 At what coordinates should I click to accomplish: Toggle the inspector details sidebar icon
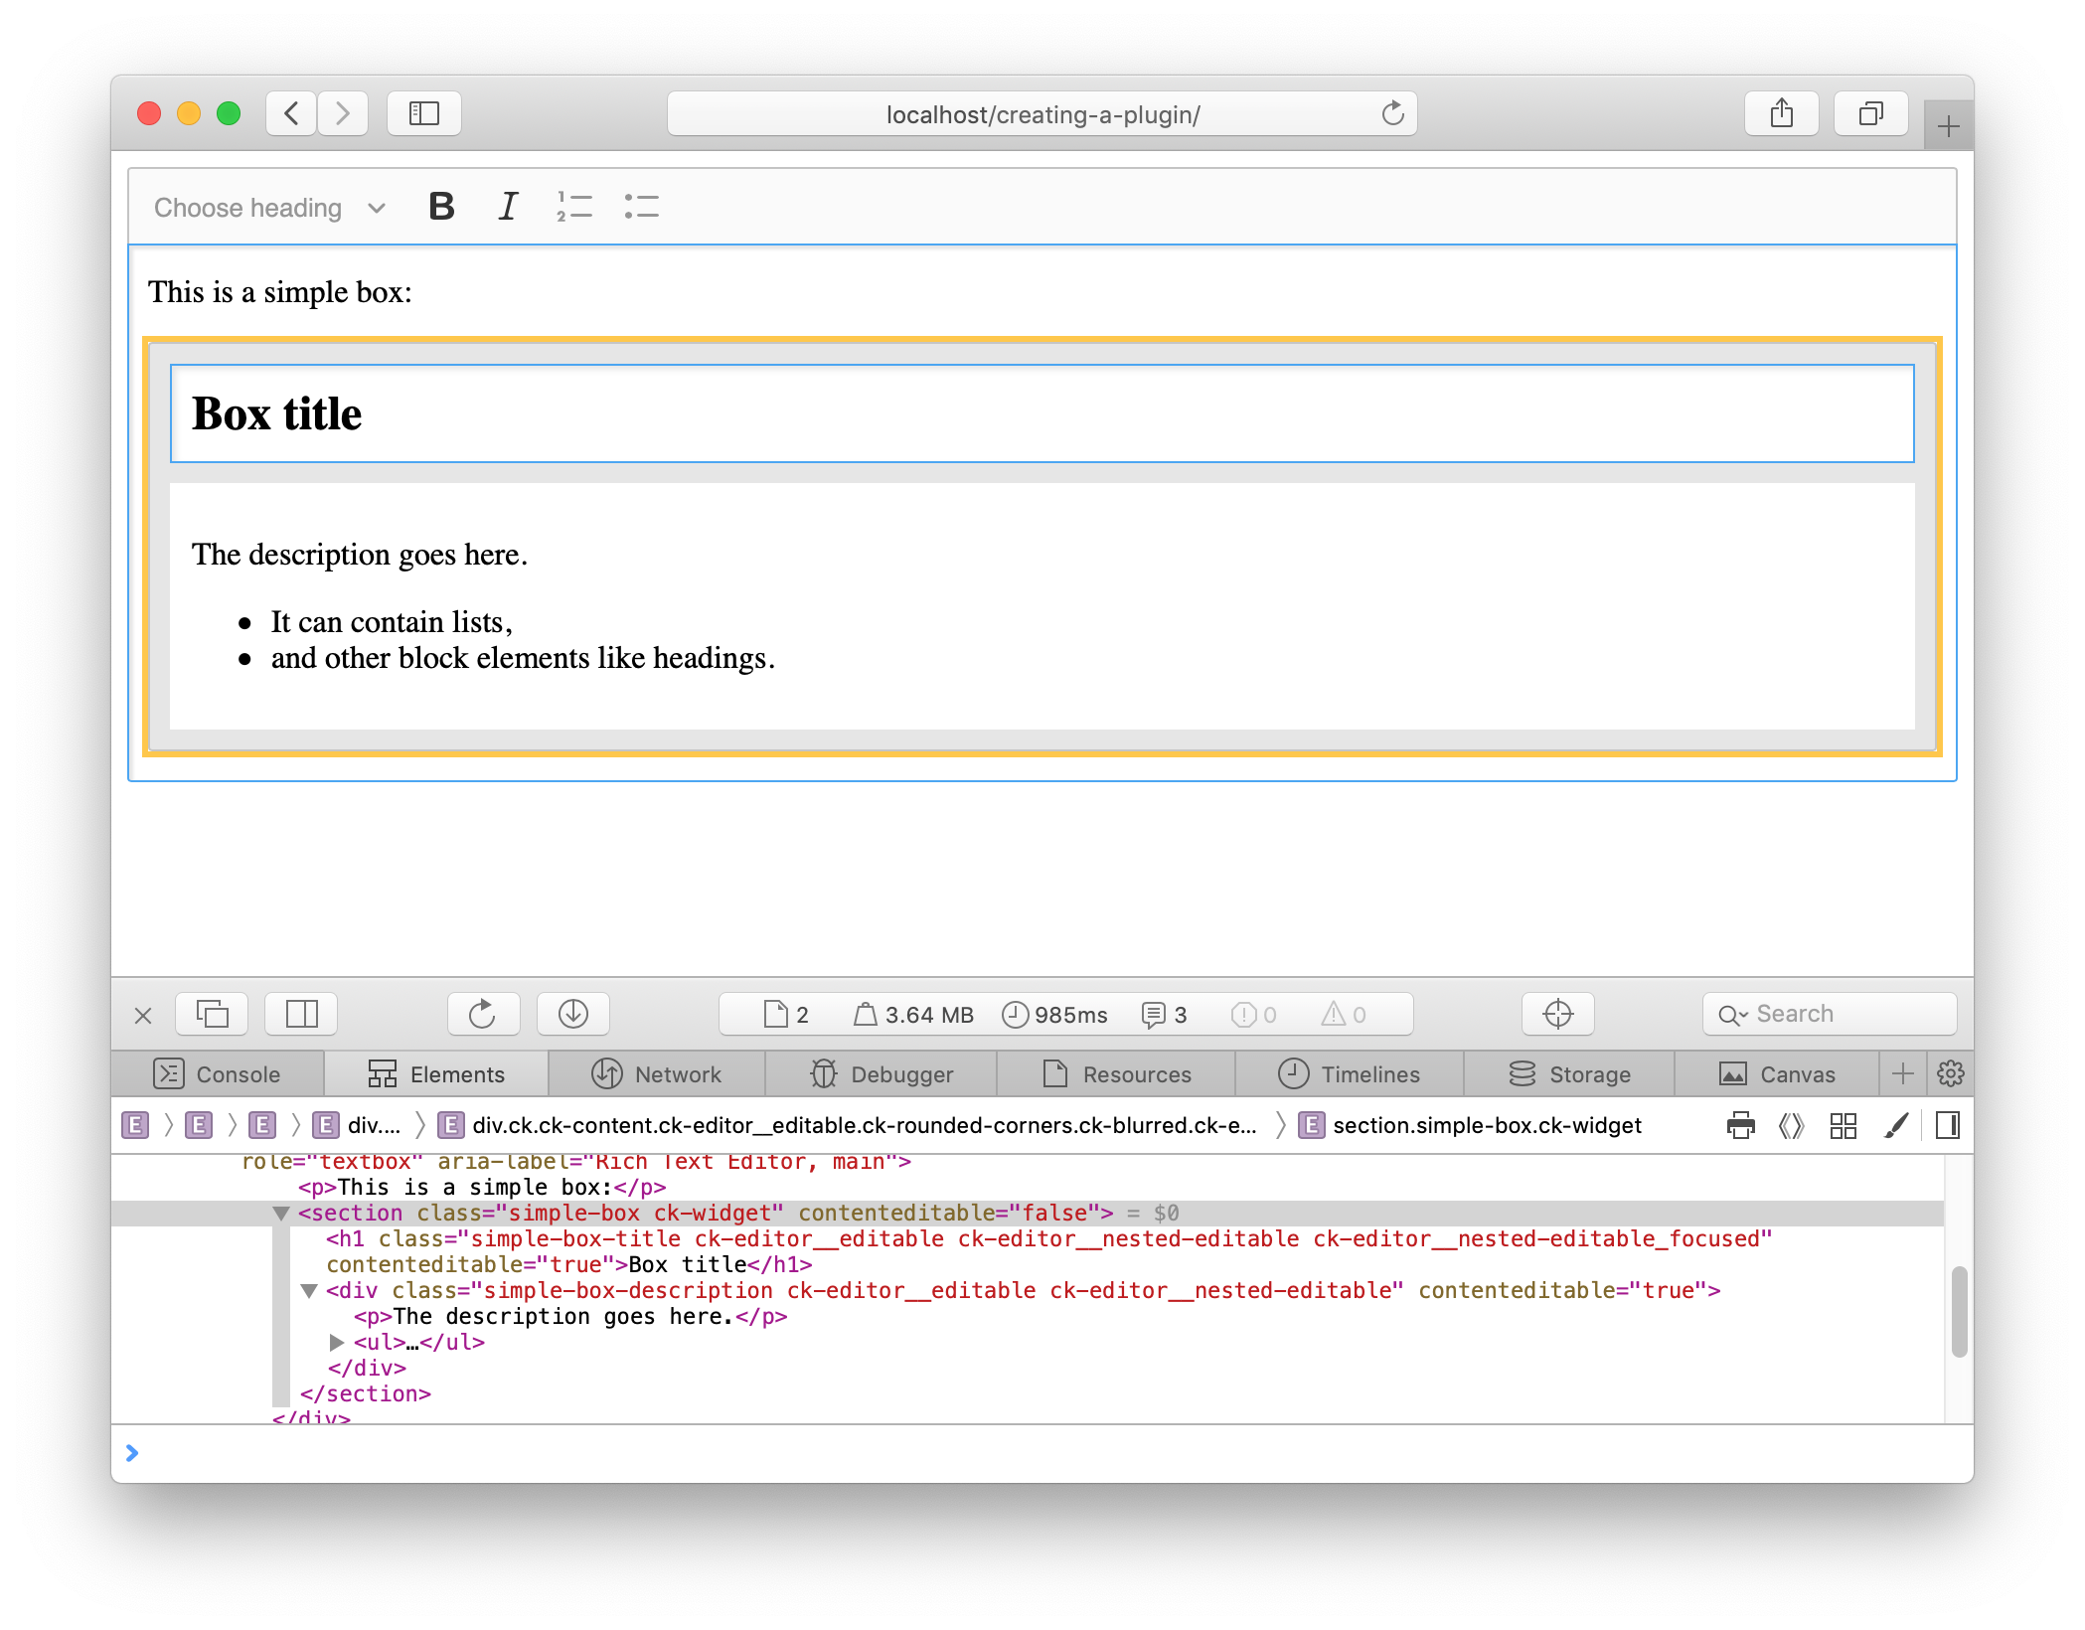(1948, 1125)
